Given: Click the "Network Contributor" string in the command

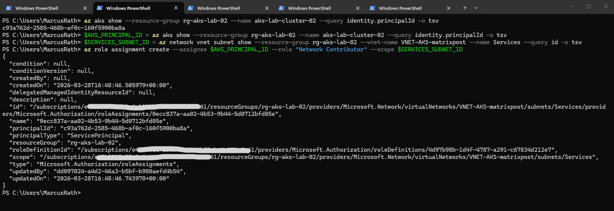Looking at the screenshot, I should tap(331, 49).
